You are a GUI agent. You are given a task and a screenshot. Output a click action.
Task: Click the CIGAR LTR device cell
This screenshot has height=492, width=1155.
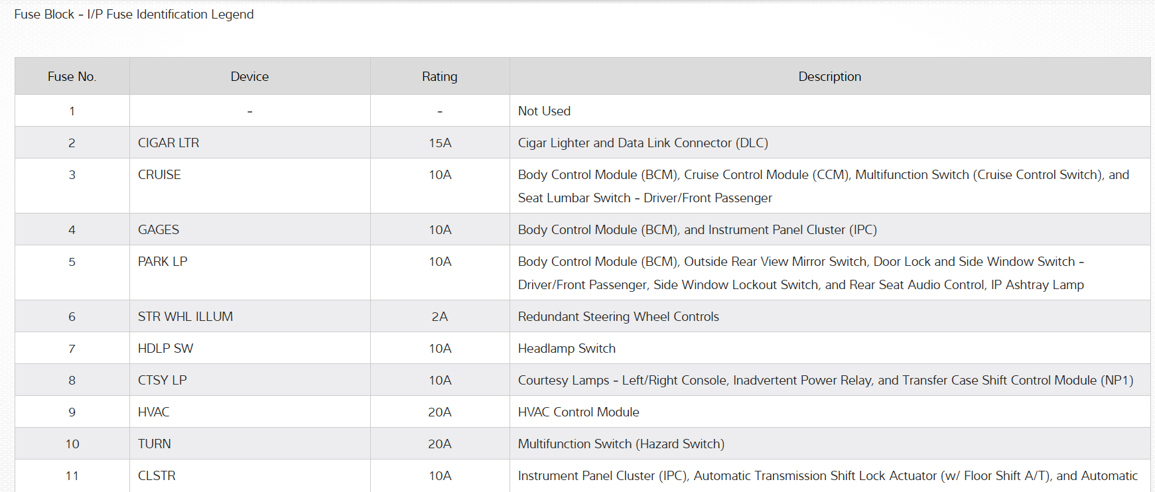[x=169, y=143]
